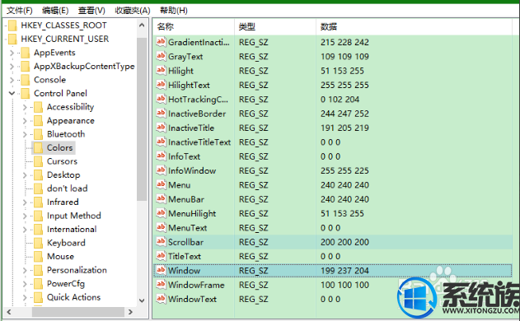The image size is (520, 321).
Task: Expand the Bluetooth key
Action: point(25,134)
